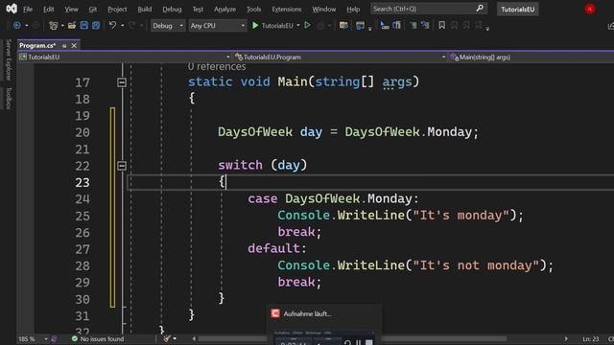This screenshot has height=345, width=614.
Task: Click the pause button in recorder widget
Action: tap(358, 343)
